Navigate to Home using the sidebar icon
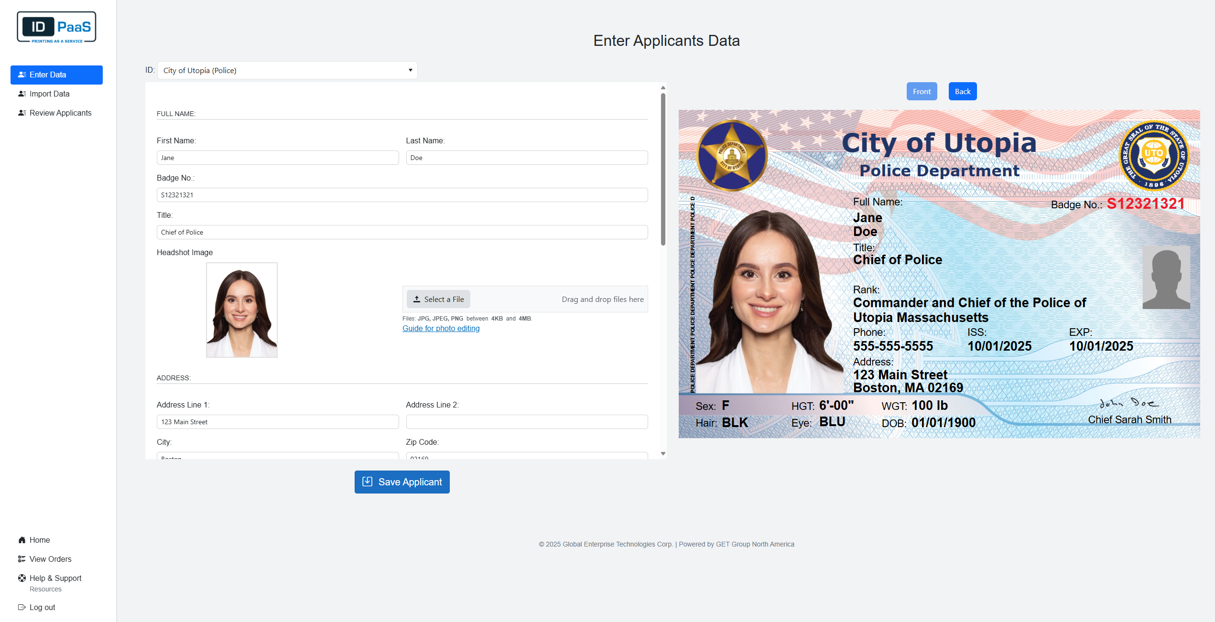This screenshot has height=622, width=1215. [39, 540]
